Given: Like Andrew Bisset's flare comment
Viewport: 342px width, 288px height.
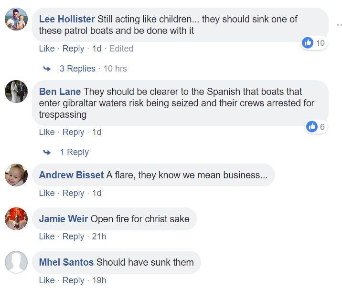Looking at the screenshot, I should point(47,193).
